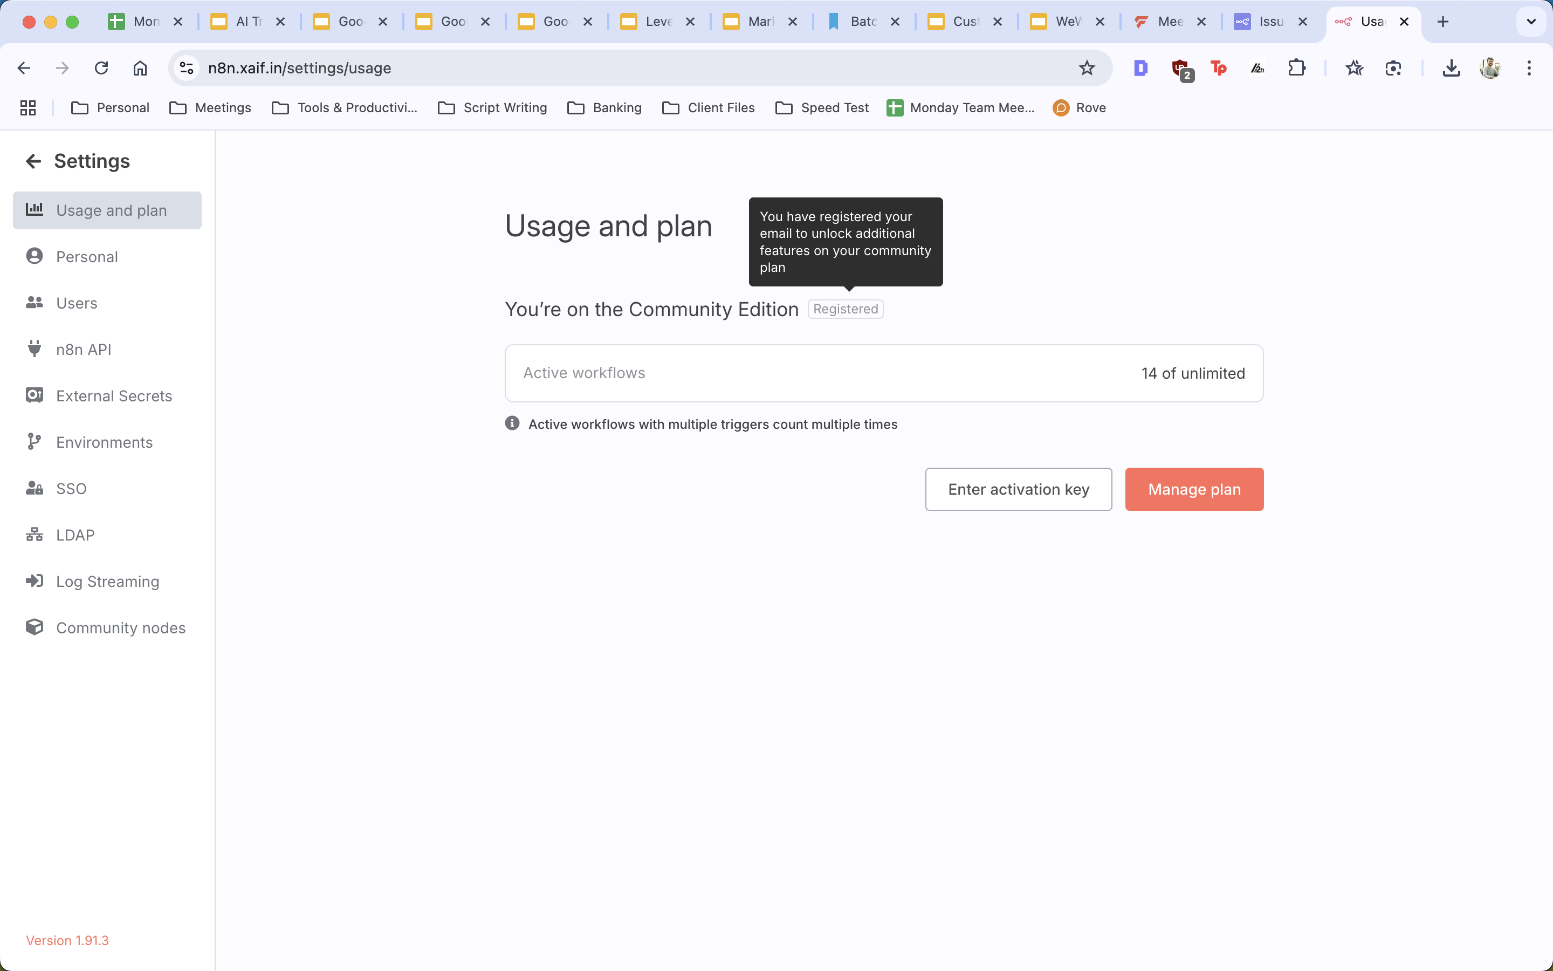The image size is (1553, 971).
Task: Close the Usa browser tab
Action: coord(1404,22)
